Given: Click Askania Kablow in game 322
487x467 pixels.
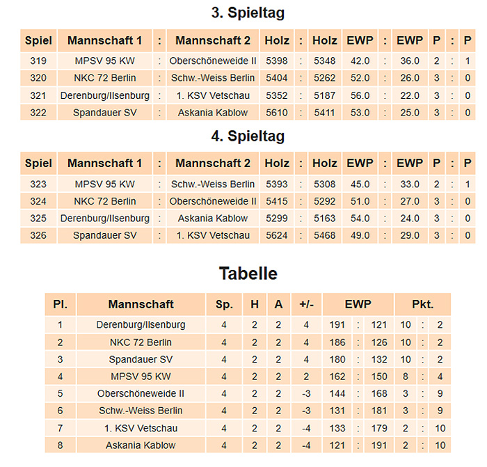Looking at the screenshot, I should pos(213,113).
